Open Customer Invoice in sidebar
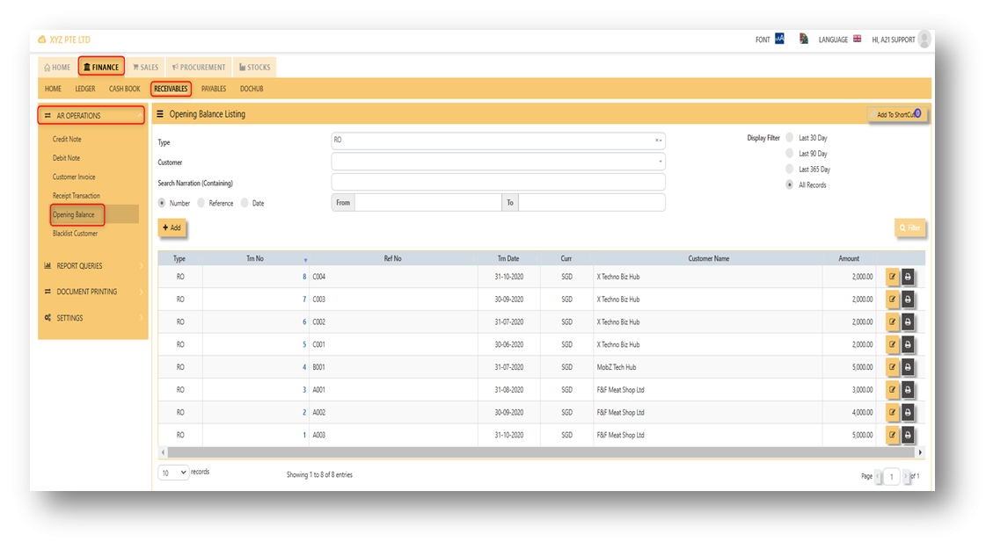Screen dimensions: 993x549 click(x=74, y=177)
